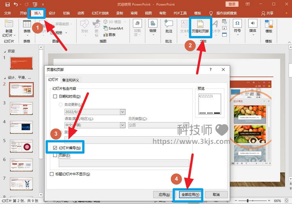Open the date format dropdown
Viewport: 292px width, 204px height.
pos(122,112)
